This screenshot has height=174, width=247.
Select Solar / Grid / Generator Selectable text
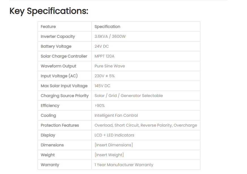pyautogui.click(x=128, y=96)
